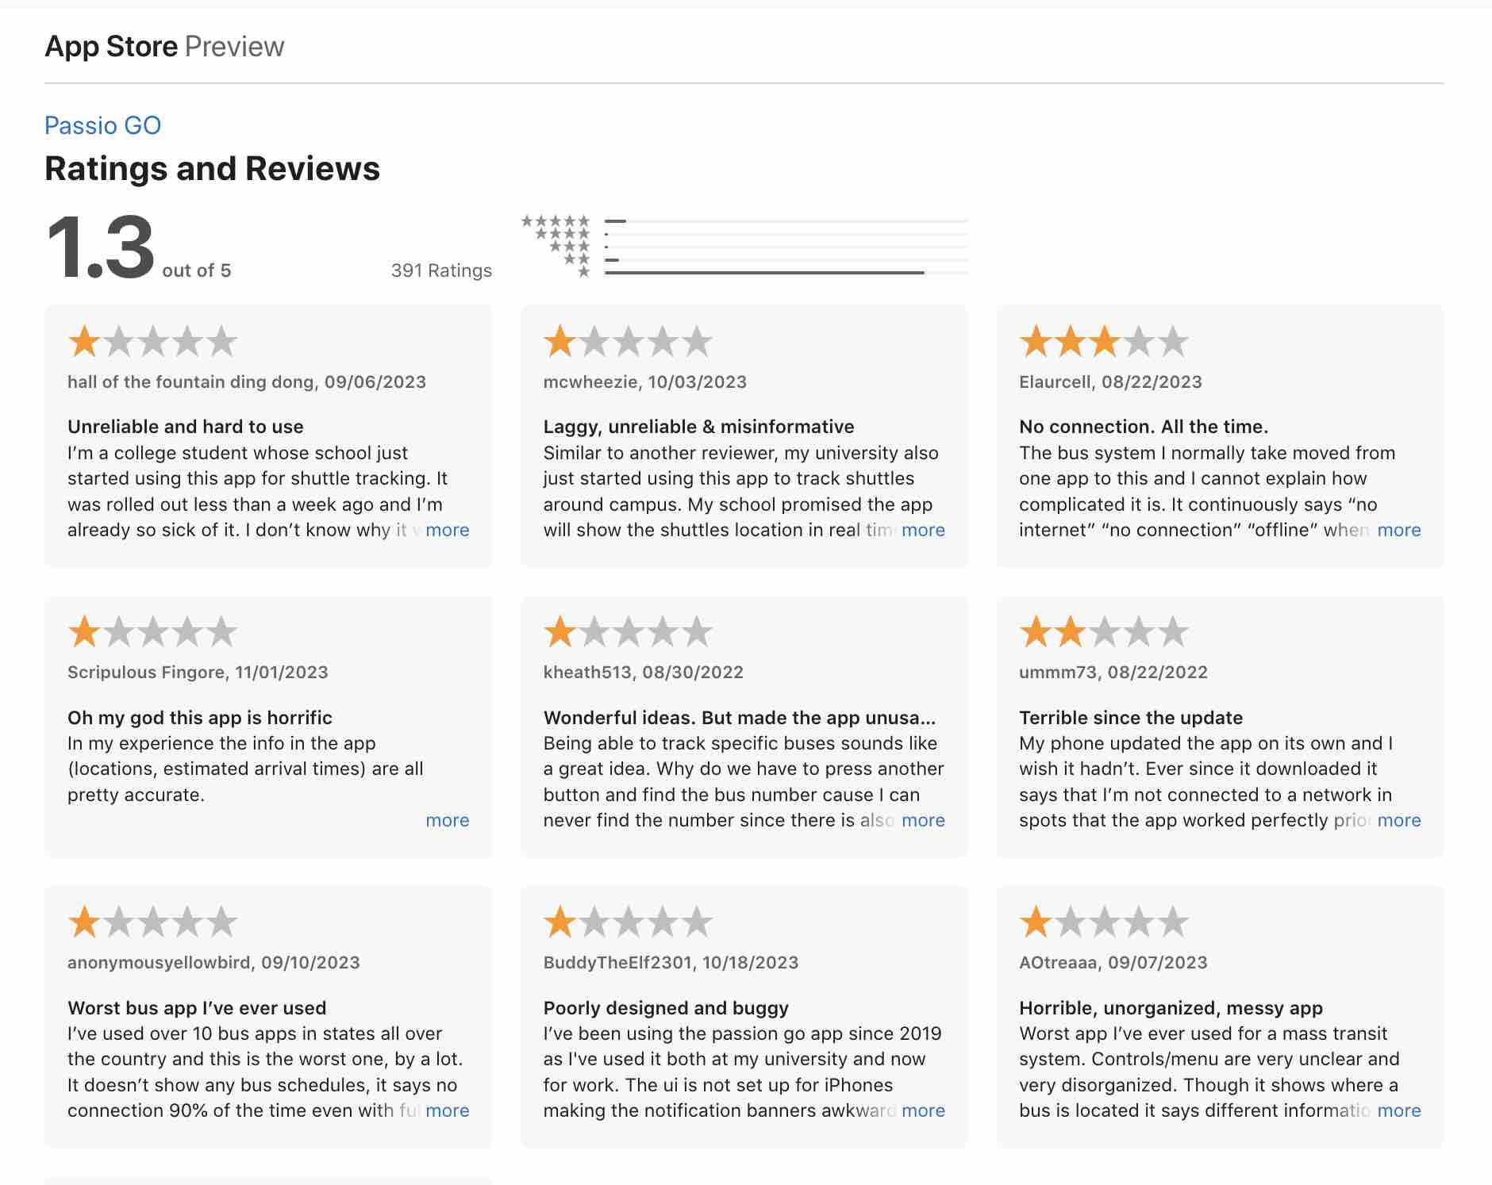Screen dimensions: 1492x1185
Task: Expand the 'Poorly designed and buggy' review
Action: (x=923, y=1110)
